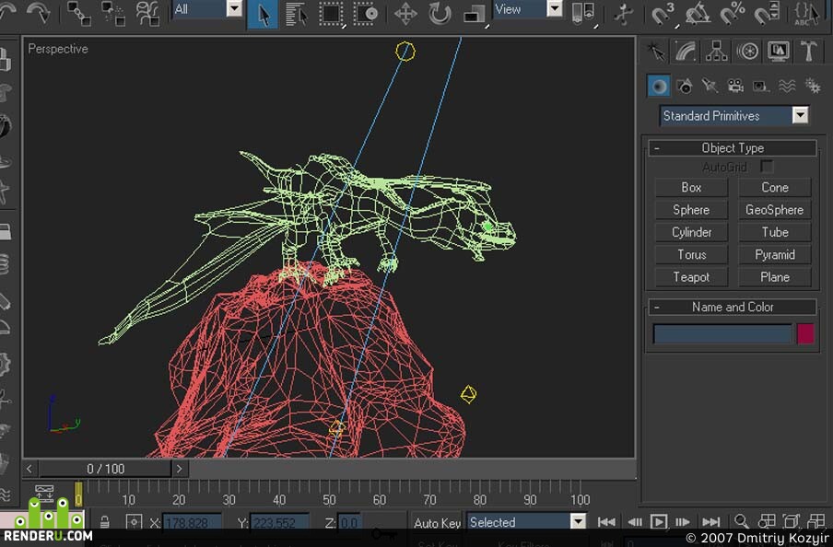The image size is (833, 547).
Task: Toggle the 3D Snaps magnet
Action: [x=663, y=13]
